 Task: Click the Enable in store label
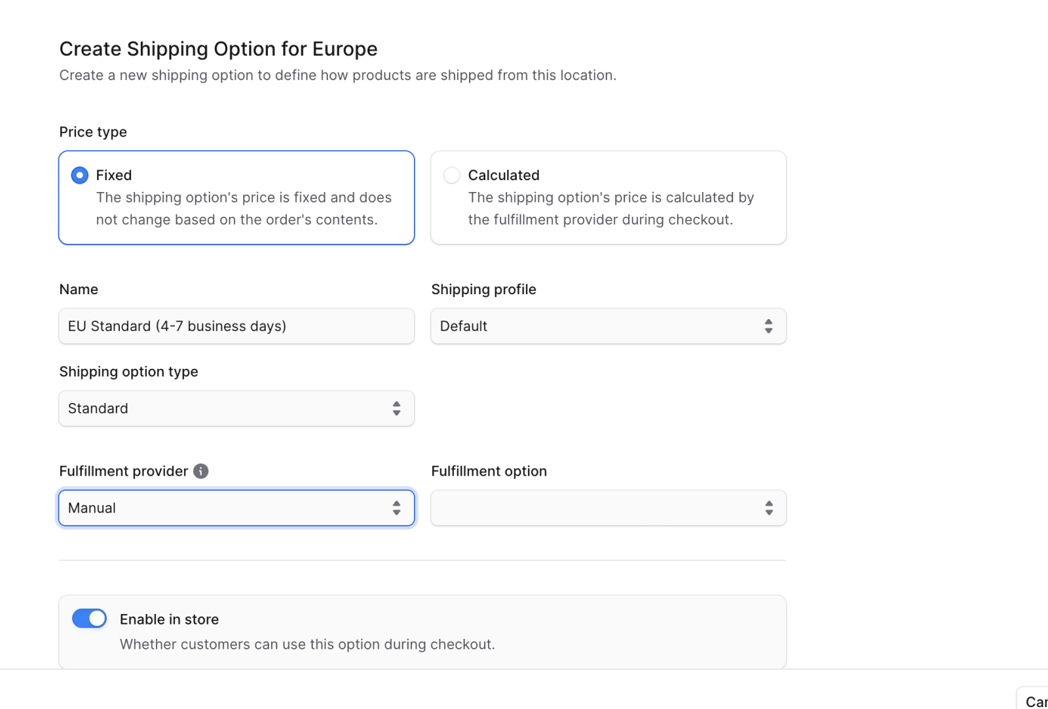pyautogui.click(x=169, y=619)
